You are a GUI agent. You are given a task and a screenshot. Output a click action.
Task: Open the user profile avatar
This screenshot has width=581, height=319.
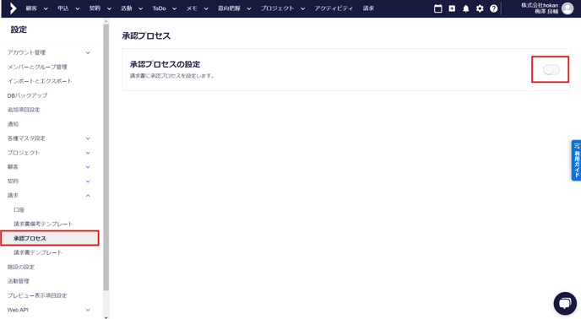point(567,8)
